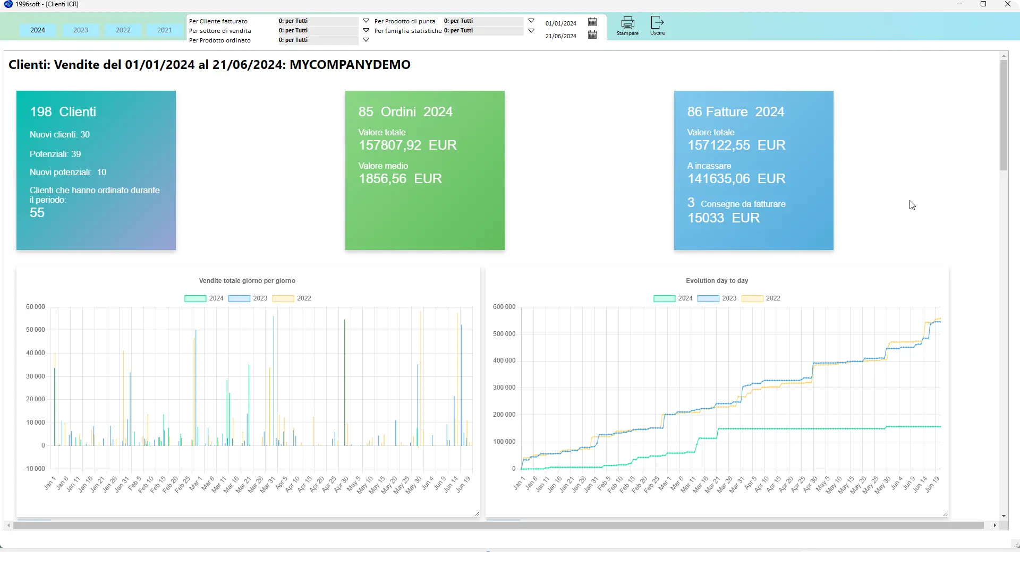Screen dimensions: 1020x568
Task: Open the end date calendar icon
Action: tap(592, 35)
